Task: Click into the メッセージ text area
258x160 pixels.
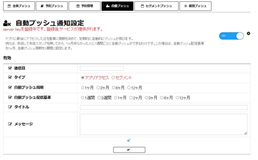Action: (x=163, y=124)
